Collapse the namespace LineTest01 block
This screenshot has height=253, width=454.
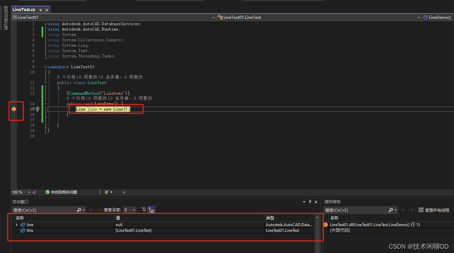click(45, 67)
